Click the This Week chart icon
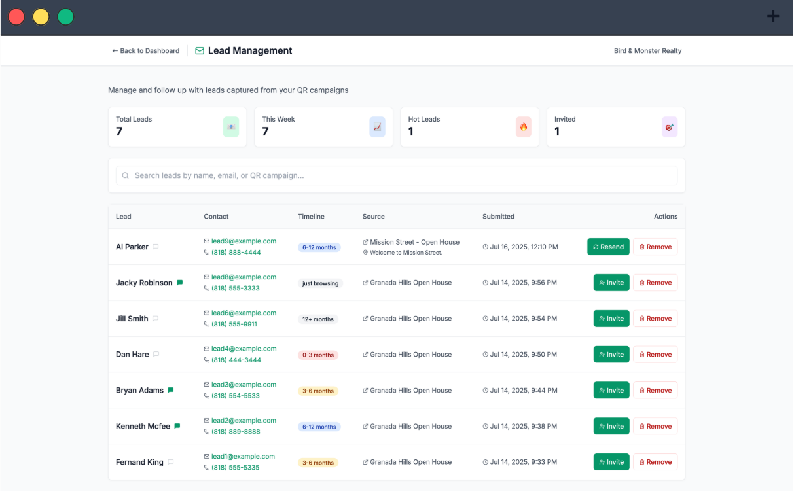Viewport: 794px width, 492px height. [377, 127]
